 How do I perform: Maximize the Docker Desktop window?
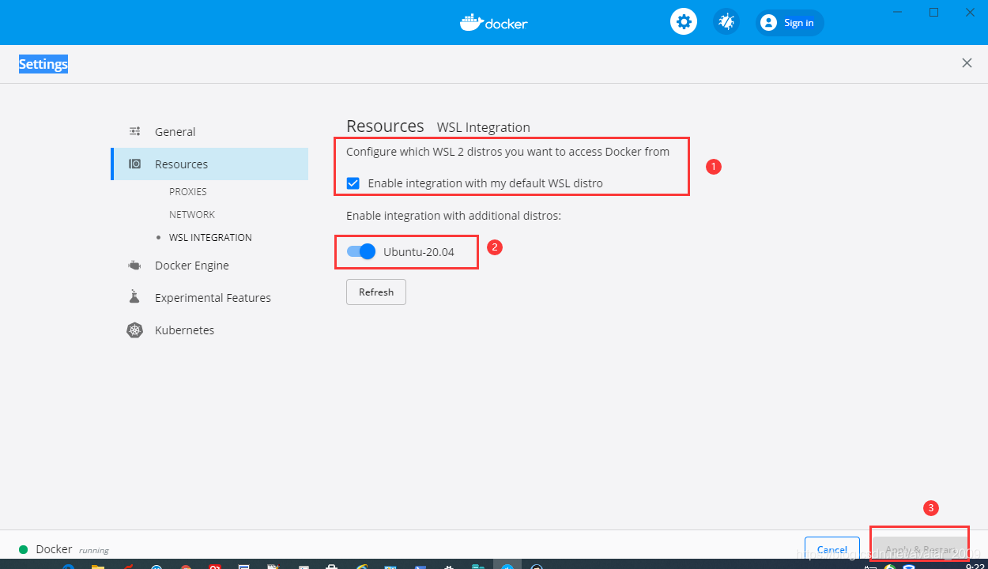tap(933, 12)
